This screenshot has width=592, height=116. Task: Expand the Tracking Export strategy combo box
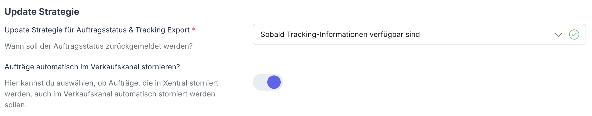419,35
